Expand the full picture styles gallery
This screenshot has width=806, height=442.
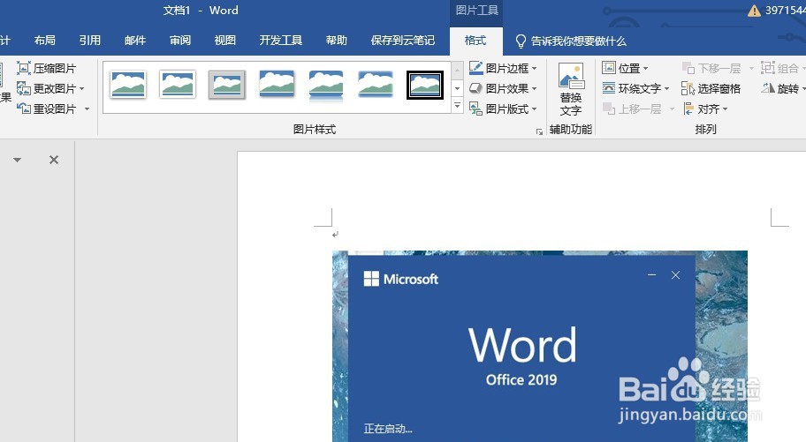[457, 106]
